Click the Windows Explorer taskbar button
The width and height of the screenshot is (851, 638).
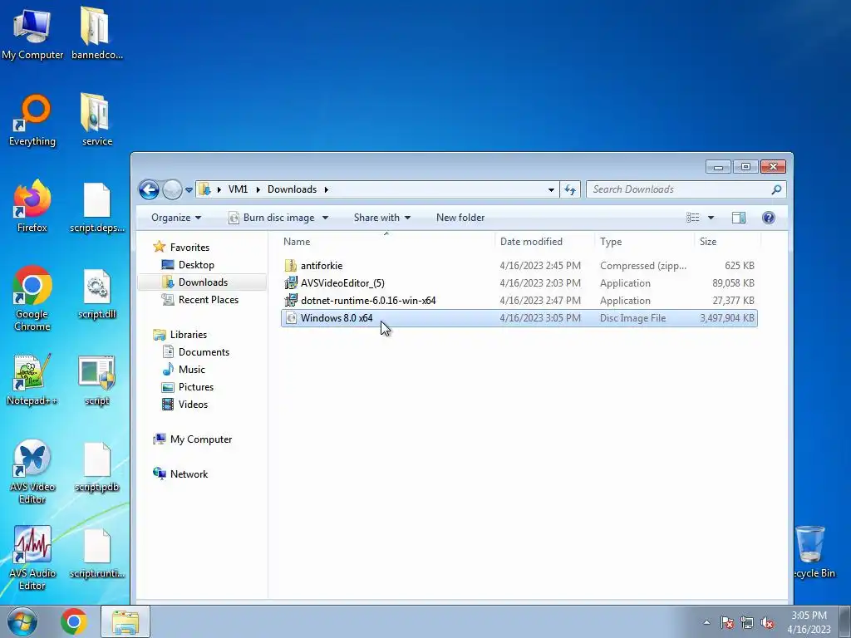tap(125, 621)
